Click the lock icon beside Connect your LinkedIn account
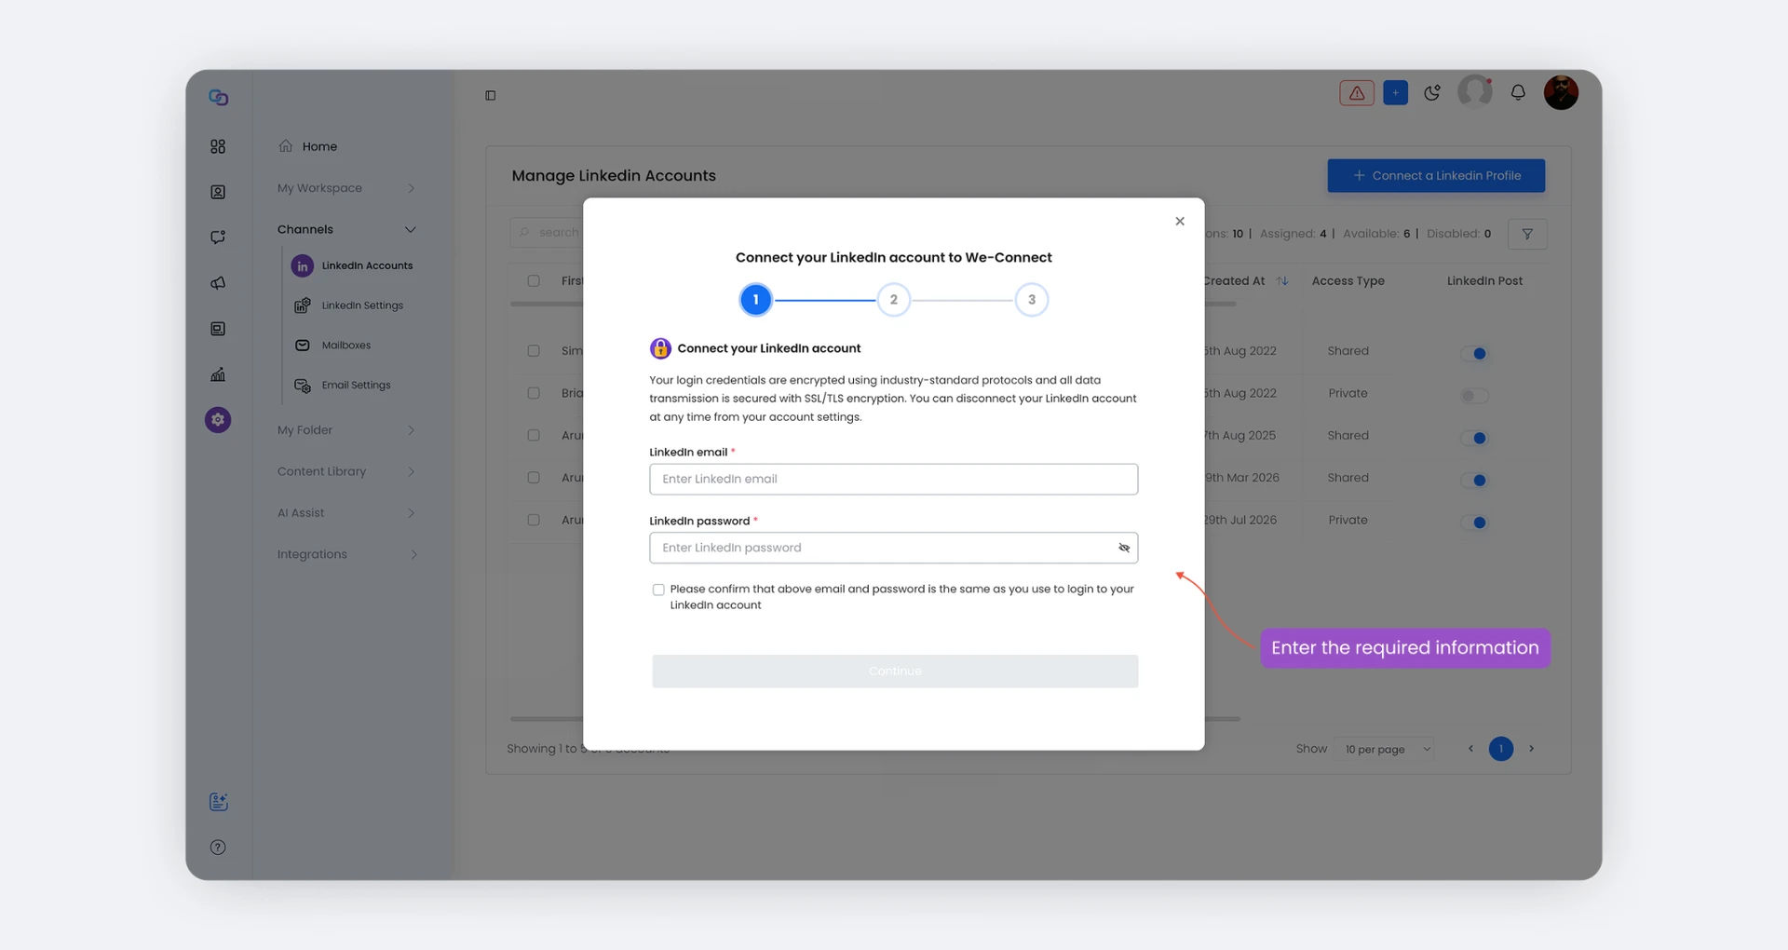The image size is (1788, 950). point(660,348)
